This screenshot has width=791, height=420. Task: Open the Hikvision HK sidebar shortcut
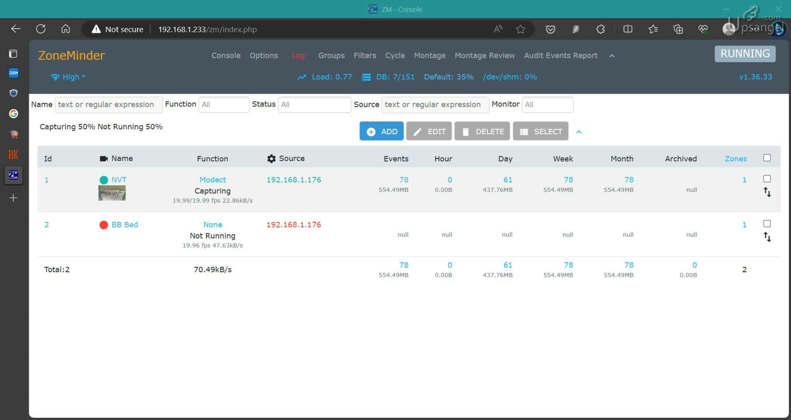click(x=14, y=154)
